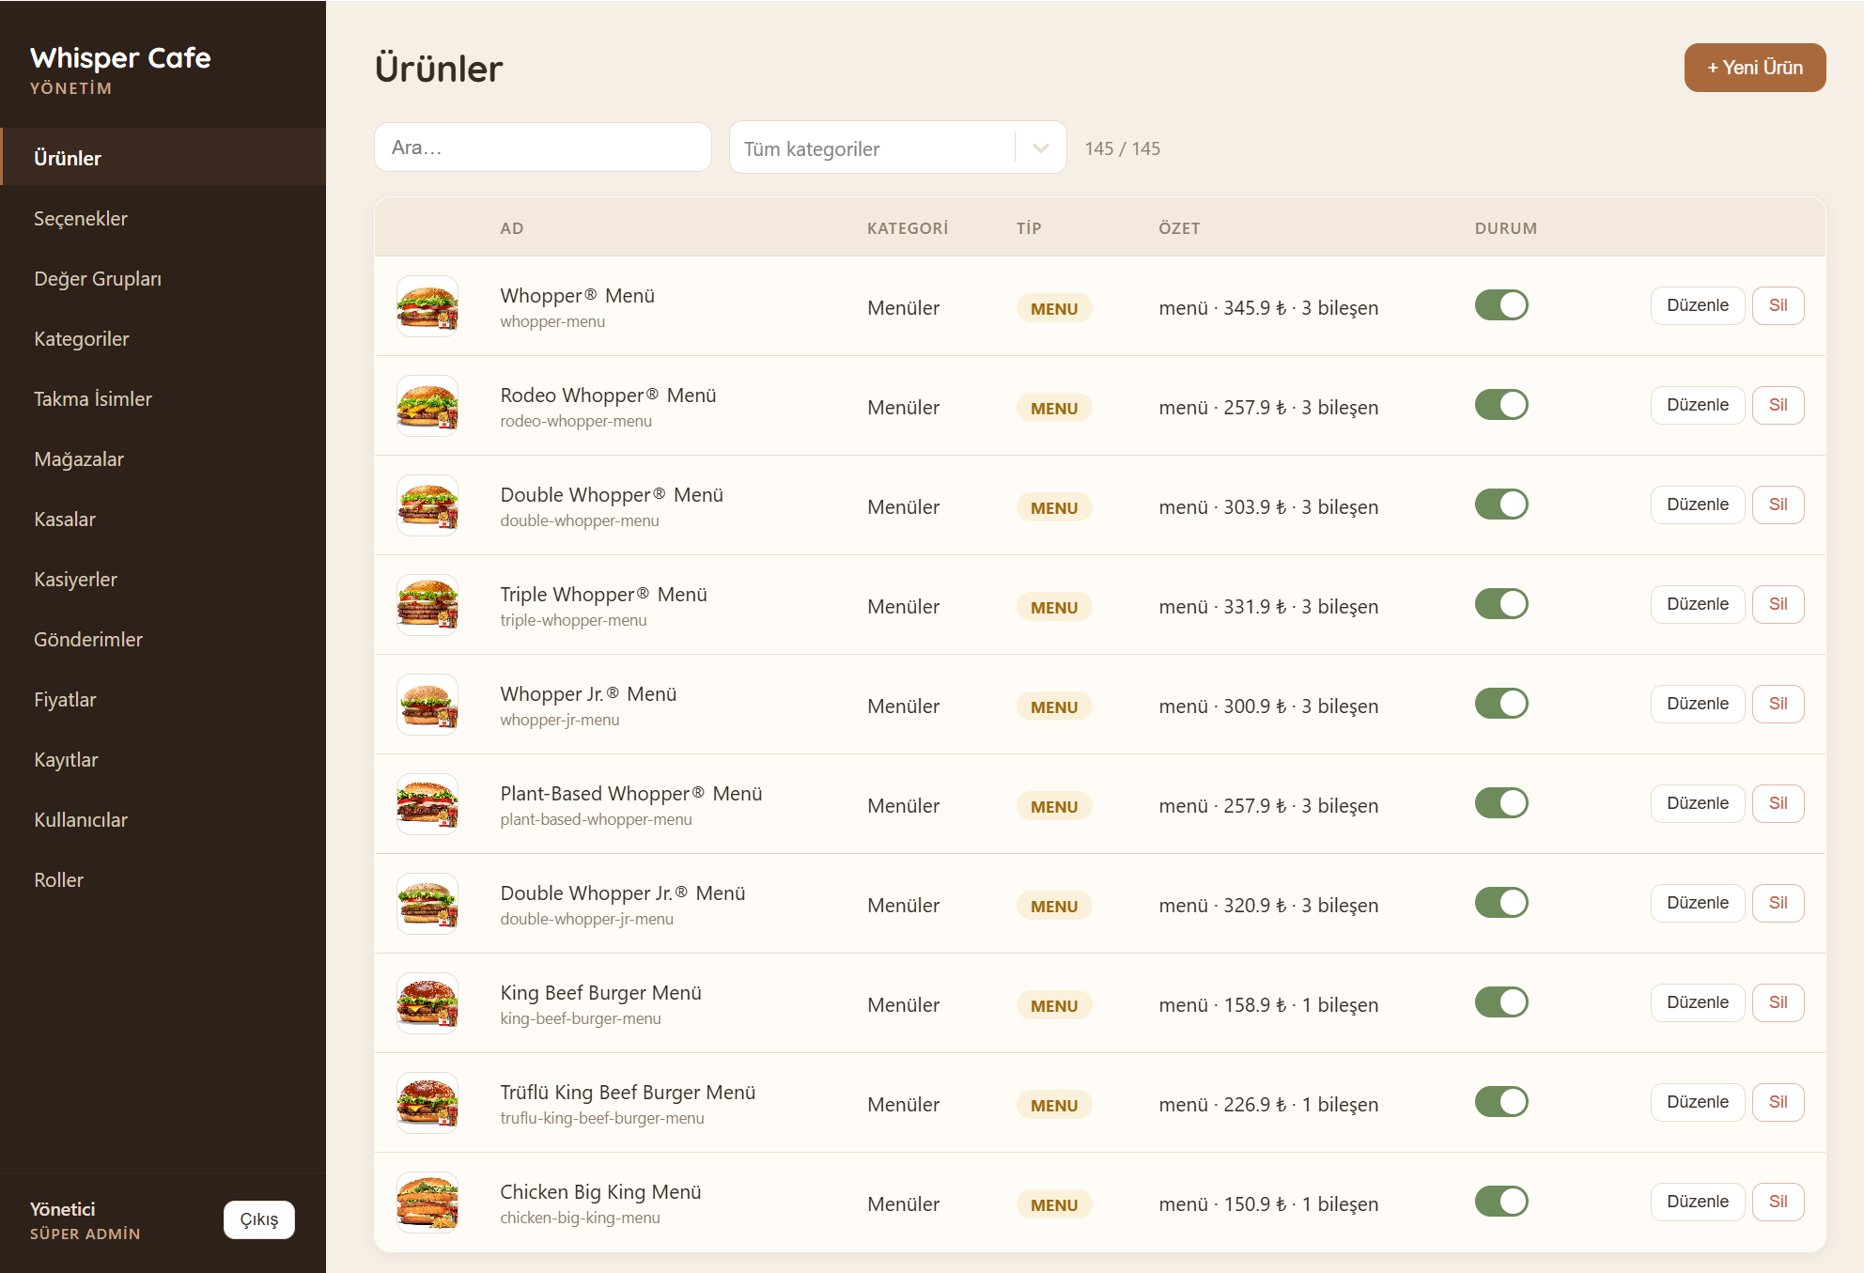Click the King Beef Burger Menü image
1864x1273 pixels.
point(427,1003)
